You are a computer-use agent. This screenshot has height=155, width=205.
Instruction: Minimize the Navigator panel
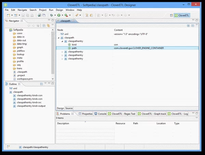click(x=49, y=20)
